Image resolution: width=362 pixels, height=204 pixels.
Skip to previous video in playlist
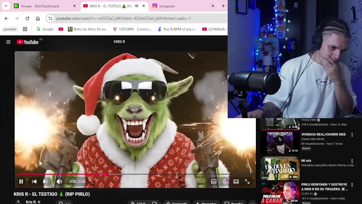[34, 182]
